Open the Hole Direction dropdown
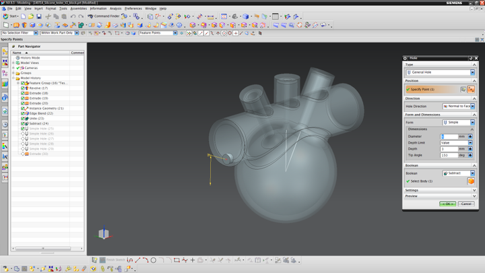The width and height of the screenshot is (485, 273). [x=459, y=107]
